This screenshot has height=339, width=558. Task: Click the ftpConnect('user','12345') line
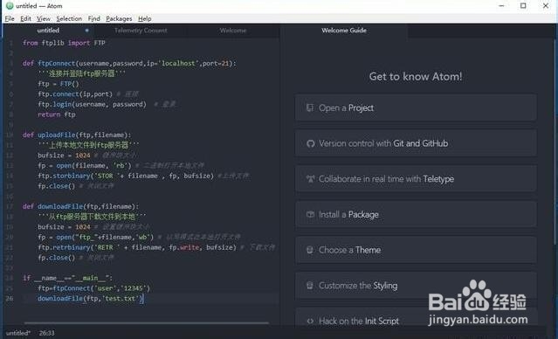94,288
